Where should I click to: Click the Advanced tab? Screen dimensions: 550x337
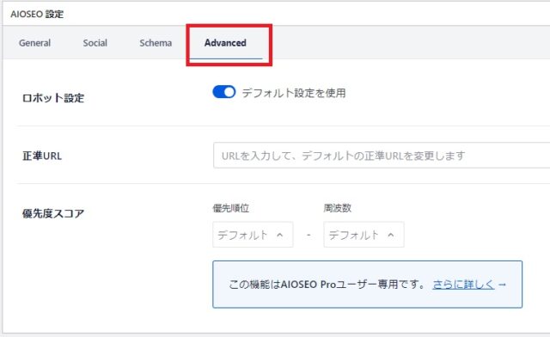pyautogui.click(x=225, y=43)
